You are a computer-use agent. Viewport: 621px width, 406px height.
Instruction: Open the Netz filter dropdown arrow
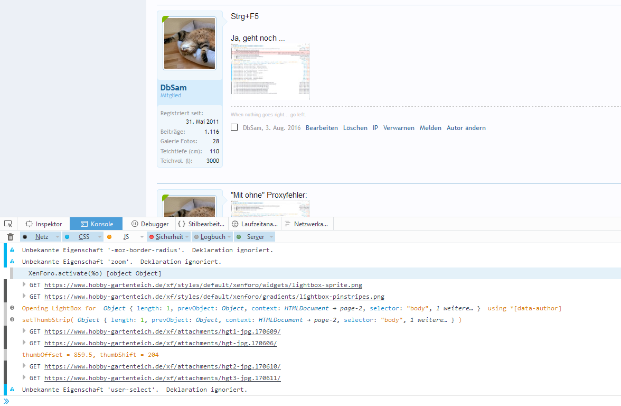58,237
